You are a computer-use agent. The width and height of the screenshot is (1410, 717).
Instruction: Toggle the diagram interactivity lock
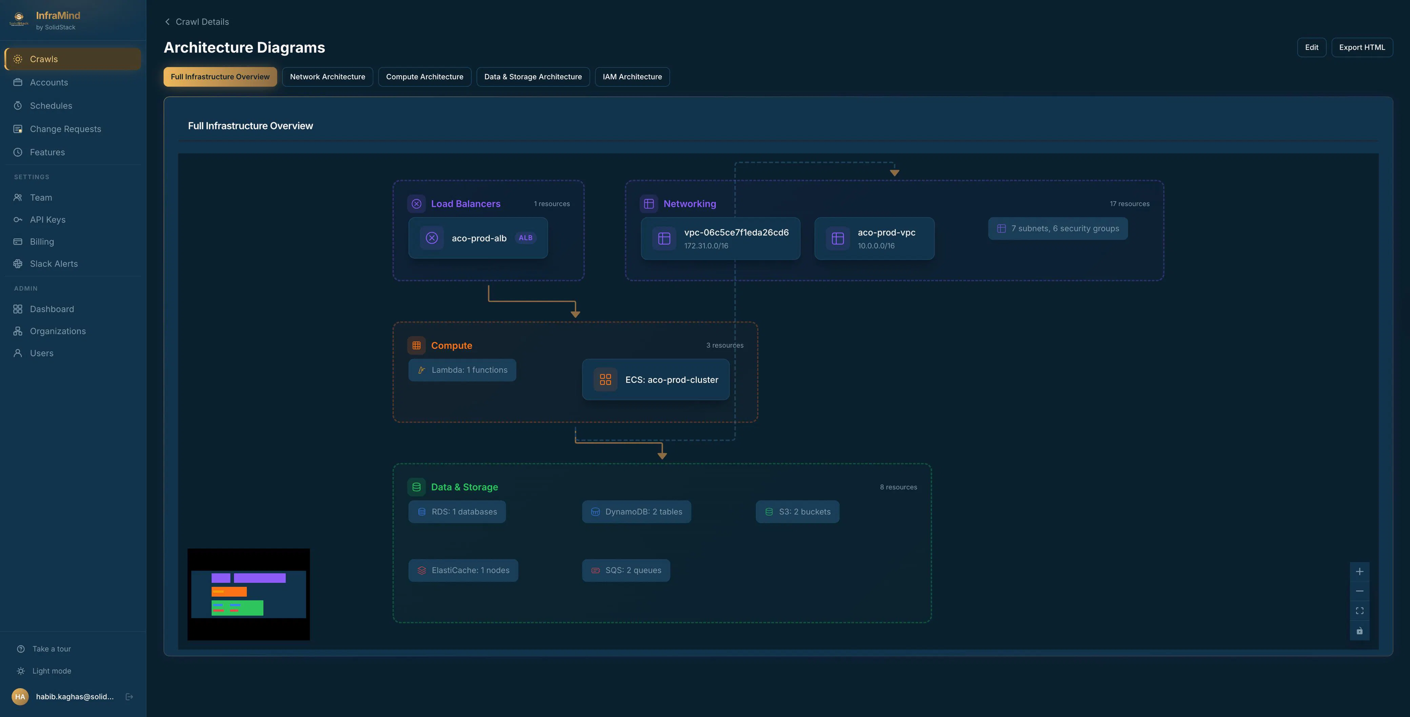pyautogui.click(x=1359, y=631)
